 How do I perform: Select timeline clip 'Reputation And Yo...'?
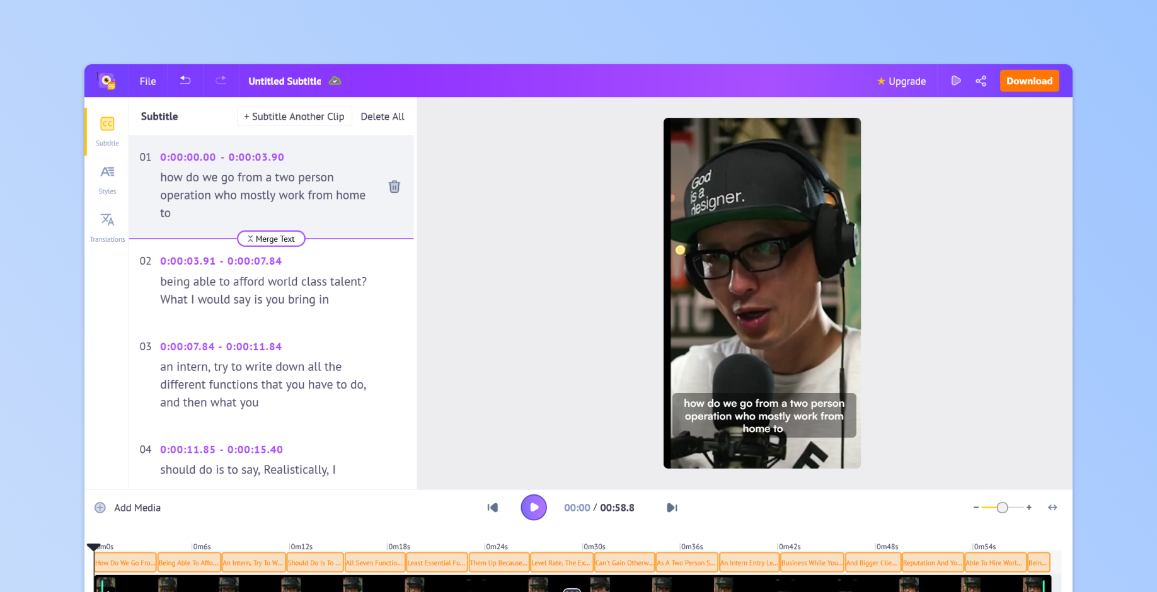coord(933,563)
